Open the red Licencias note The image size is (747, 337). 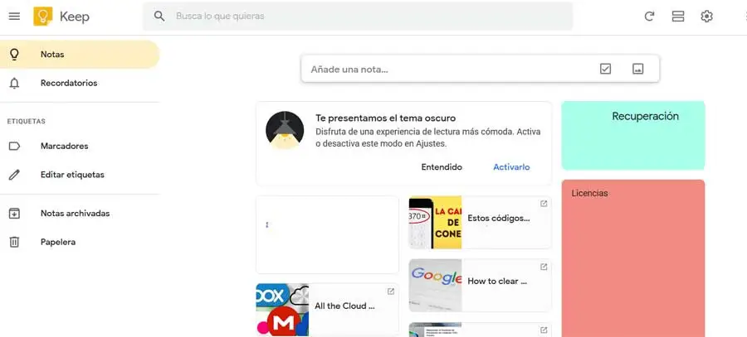pyautogui.click(x=633, y=258)
